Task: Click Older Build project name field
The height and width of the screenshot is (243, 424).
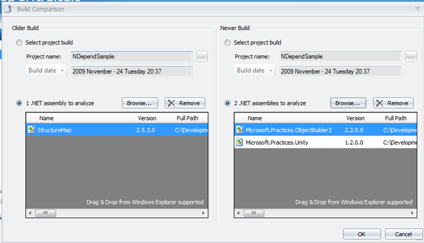Action: [x=132, y=56]
